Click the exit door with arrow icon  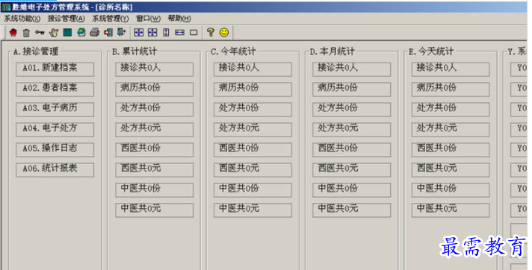(122, 33)
